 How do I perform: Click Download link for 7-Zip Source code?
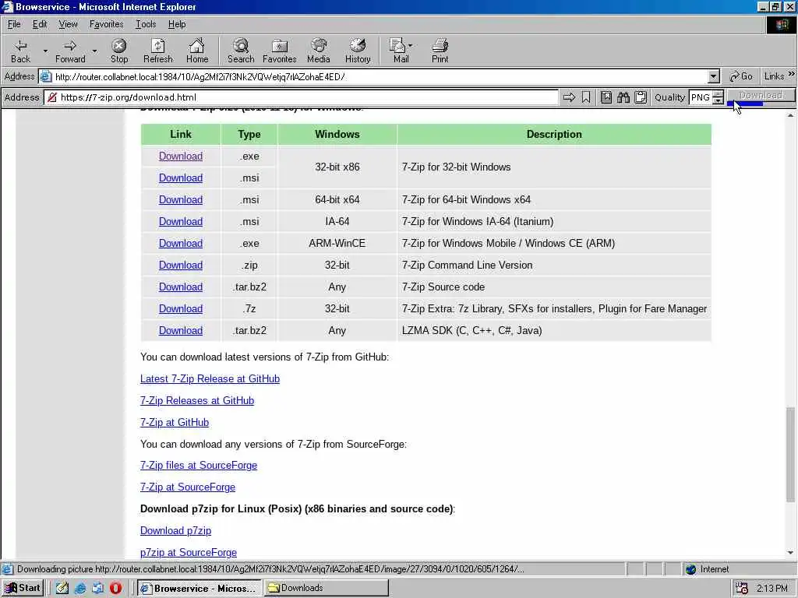(x=181, y=287)
